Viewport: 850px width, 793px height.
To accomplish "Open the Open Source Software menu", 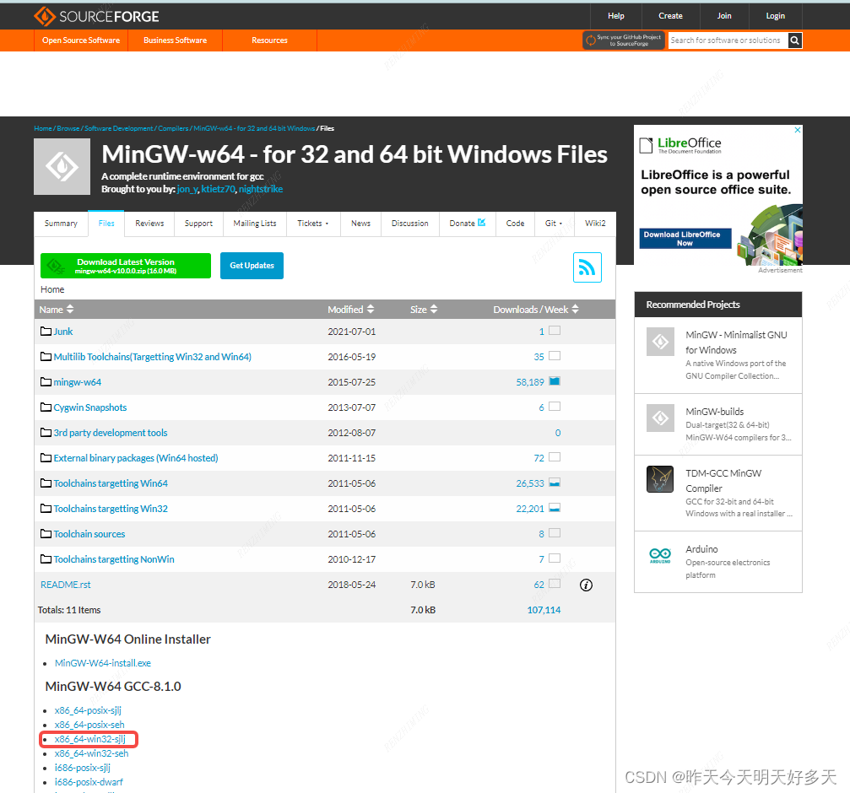I will pyautogui.click(x=81, y=40).
